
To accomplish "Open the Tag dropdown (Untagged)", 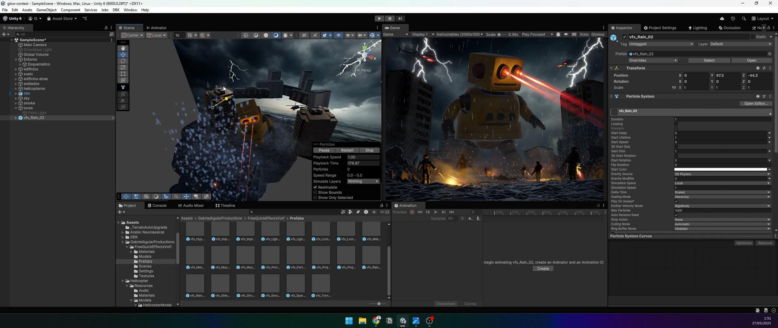I will pyautogui.click(x=661, y=44).
